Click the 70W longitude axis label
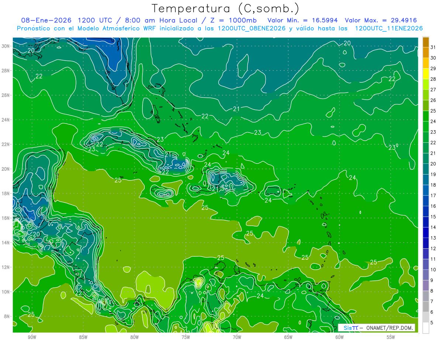 [x=237, y=337]
